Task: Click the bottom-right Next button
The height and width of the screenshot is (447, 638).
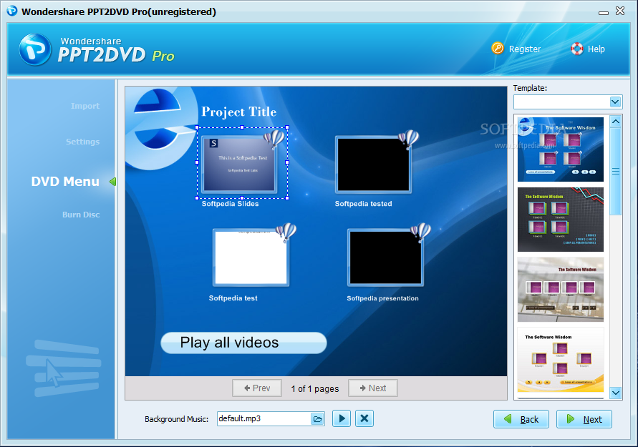Action: (584, 419)
